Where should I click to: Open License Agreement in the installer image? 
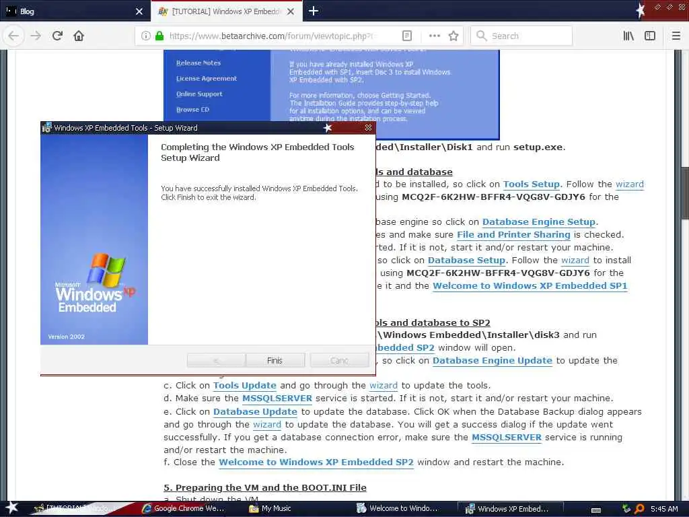pos(207,78)
